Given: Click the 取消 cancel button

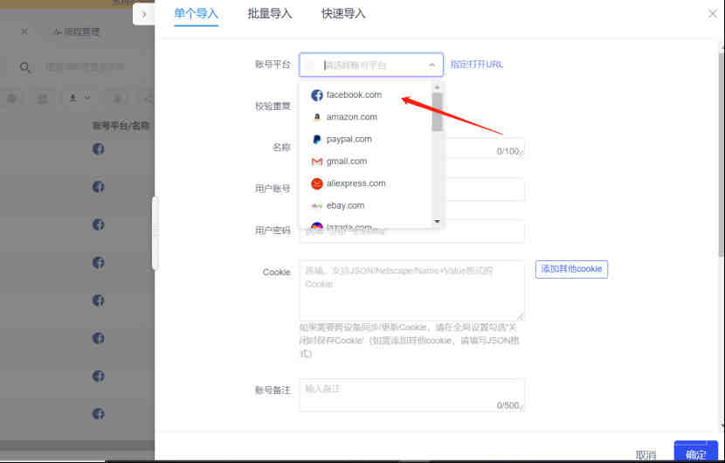Looking at the screenshot, I should 646,454.
